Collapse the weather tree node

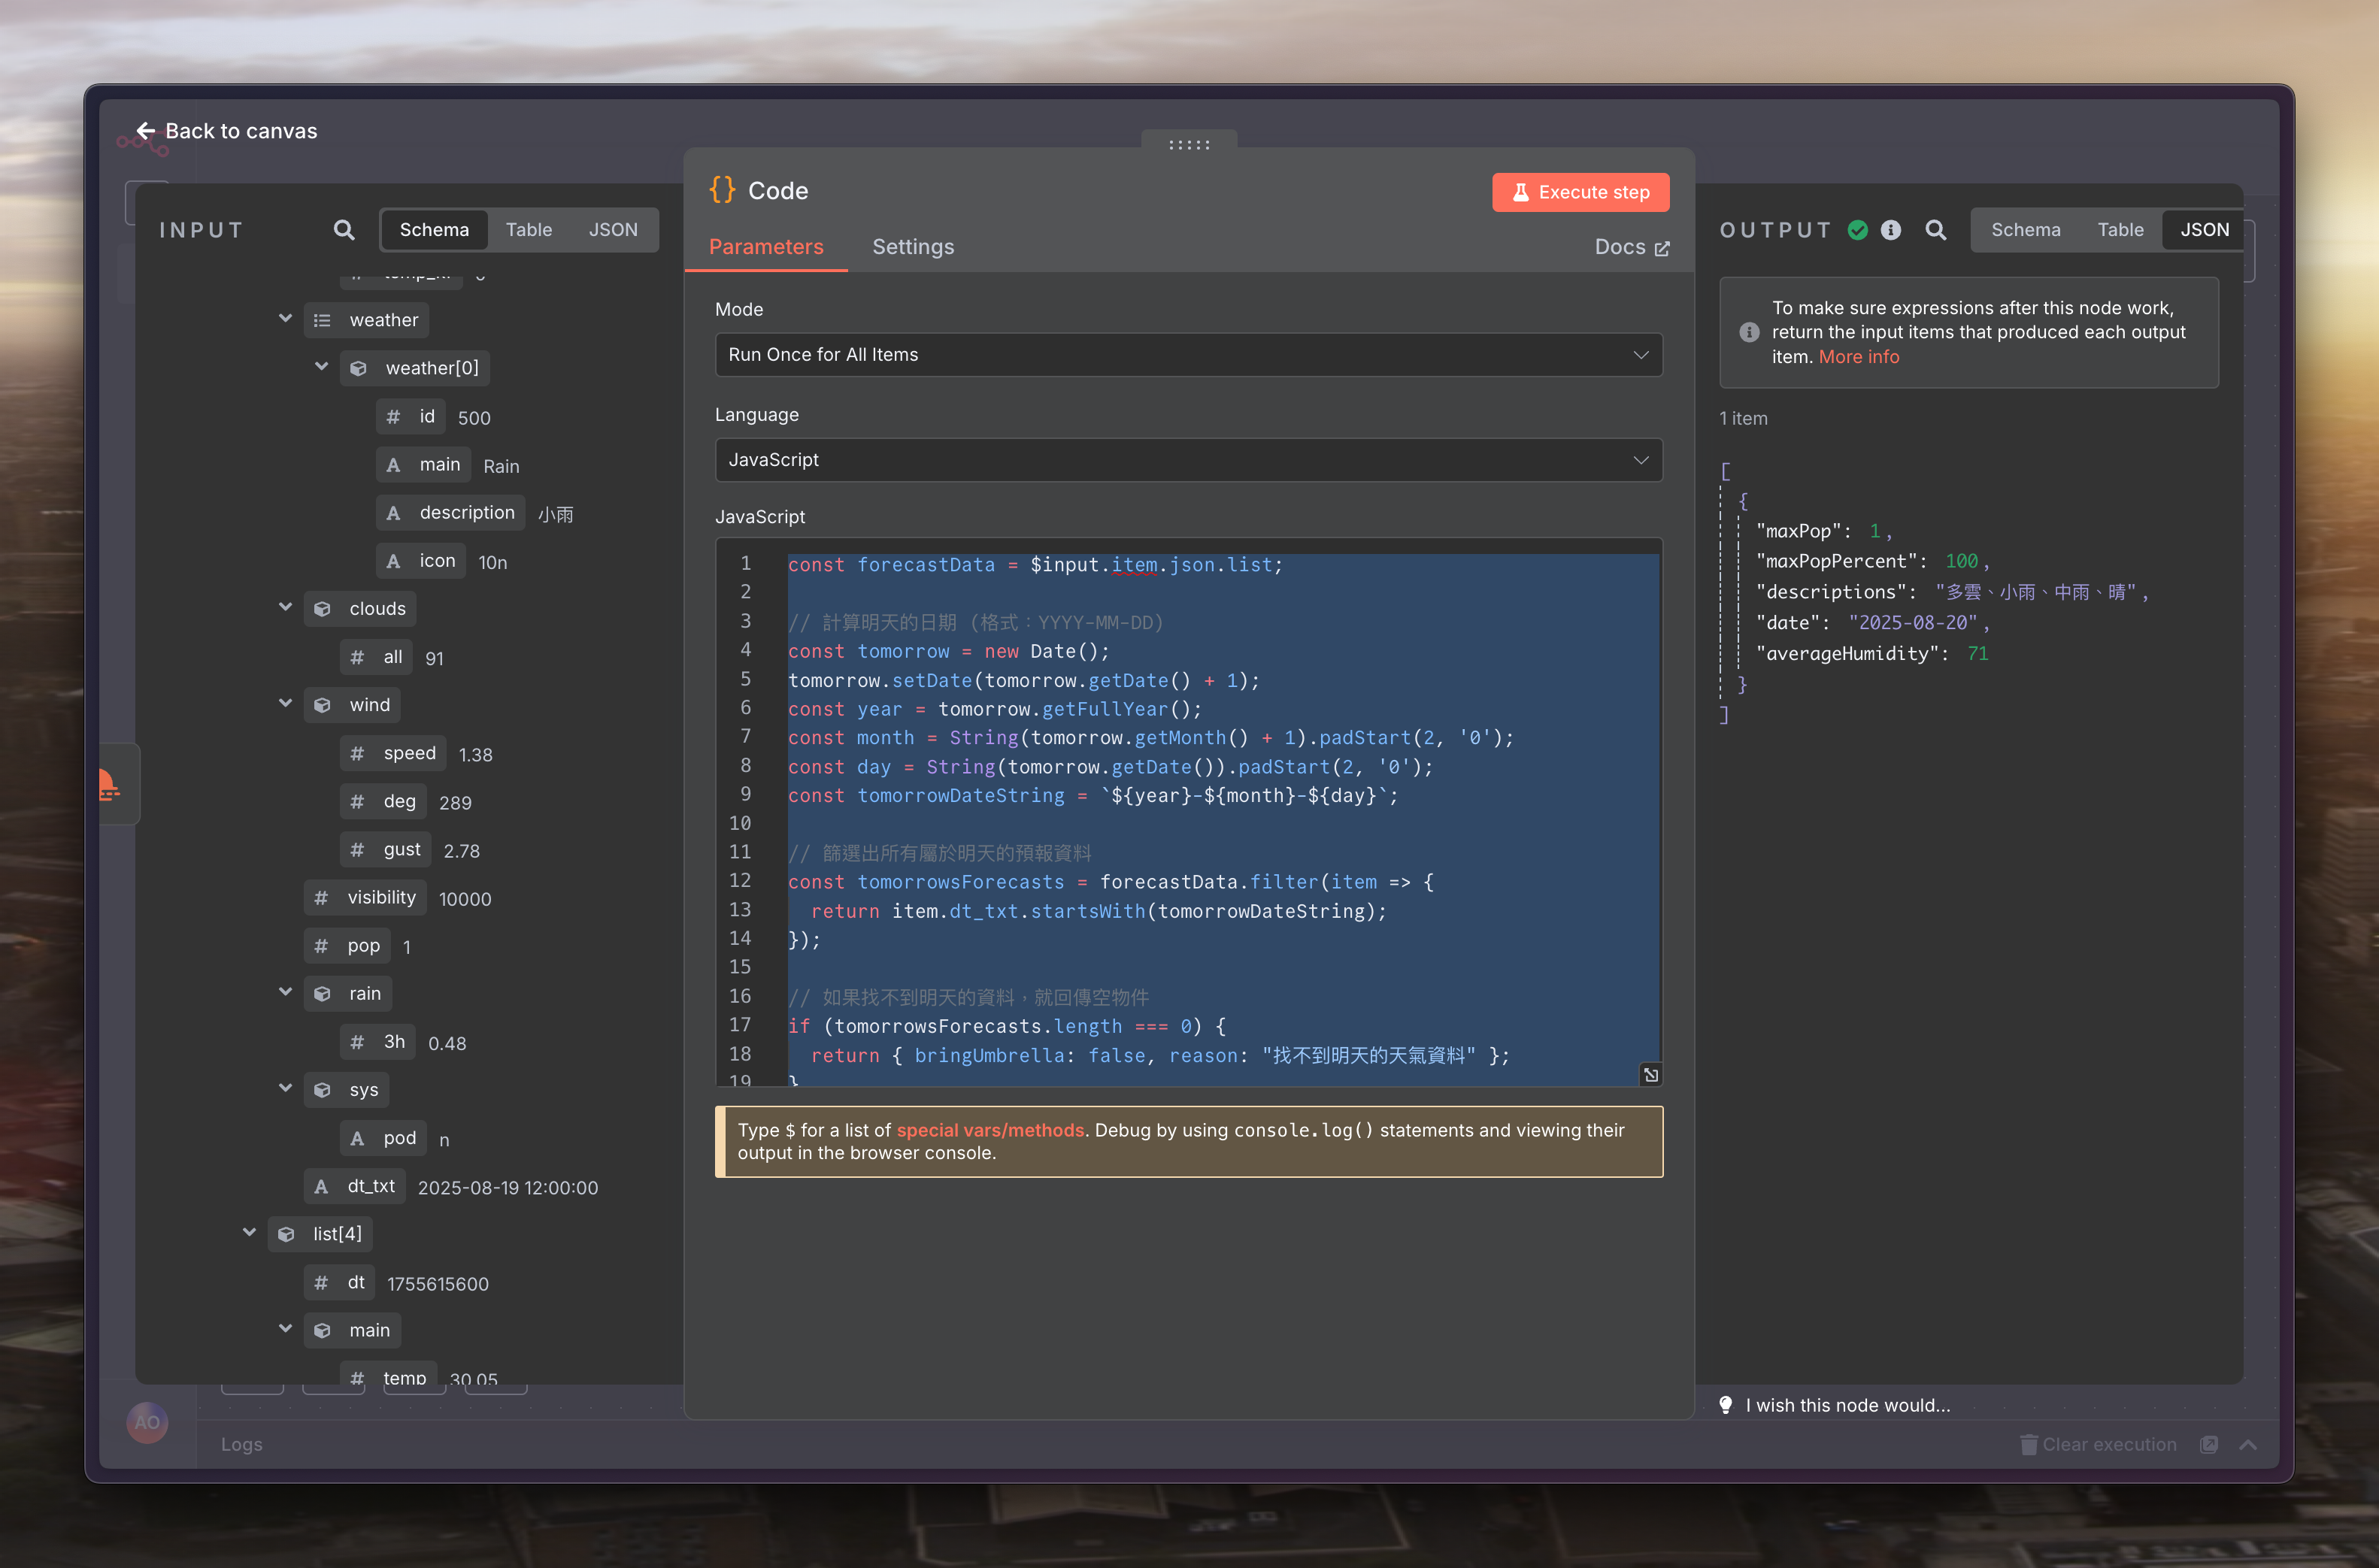286,319
